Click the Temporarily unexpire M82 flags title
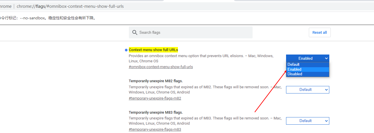374x133 pixels. coord(156,81)
